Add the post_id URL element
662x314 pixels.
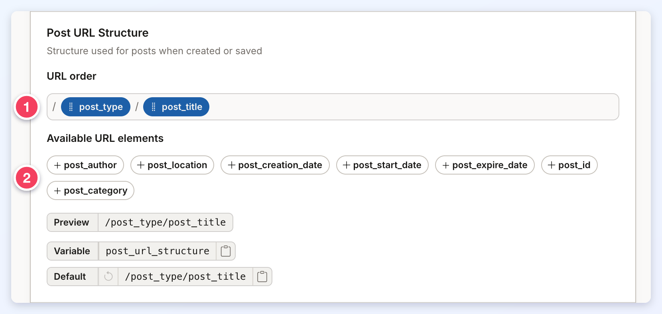pyautogui.click(x=569, y=165)
